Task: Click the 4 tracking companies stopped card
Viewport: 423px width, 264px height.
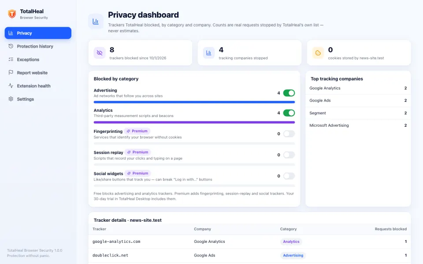Action: coord(249,53)
